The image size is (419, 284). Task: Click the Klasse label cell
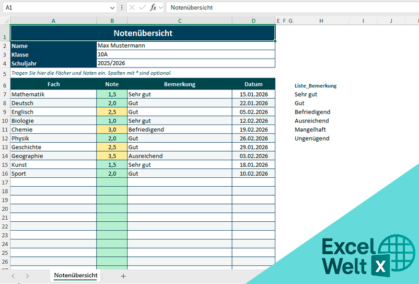click(53, 54)
